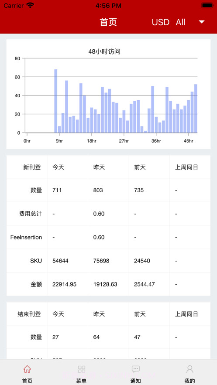The height and width of the screenshot is (385, 217).
Task: Tap the 昨天 column in 新刊登 table
Action: point(99,167)
